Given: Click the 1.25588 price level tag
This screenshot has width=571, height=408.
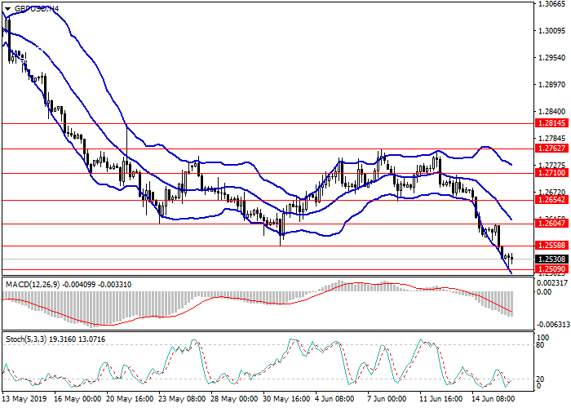Looking at the screenshot, I should point(552,246).
